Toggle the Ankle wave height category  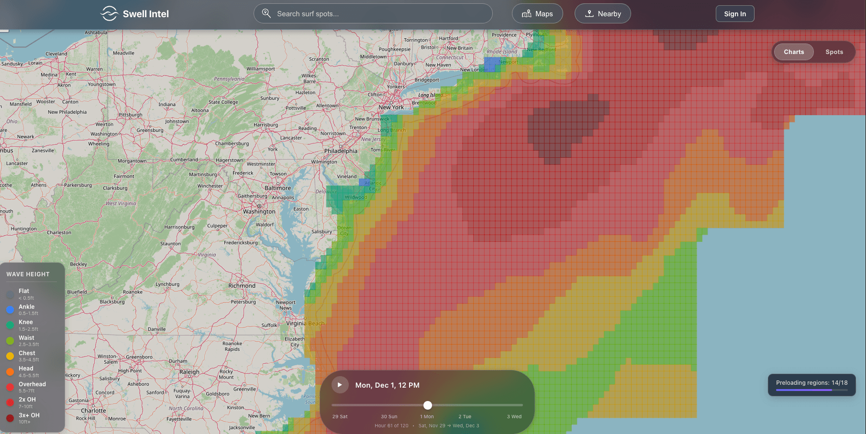[x=11, y=310]
